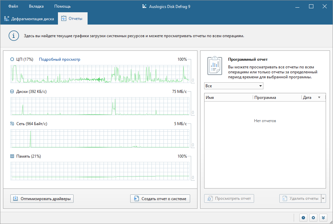
Task: Switch to the Дефрагментация диска tab
Action: (x=29, y=19)
